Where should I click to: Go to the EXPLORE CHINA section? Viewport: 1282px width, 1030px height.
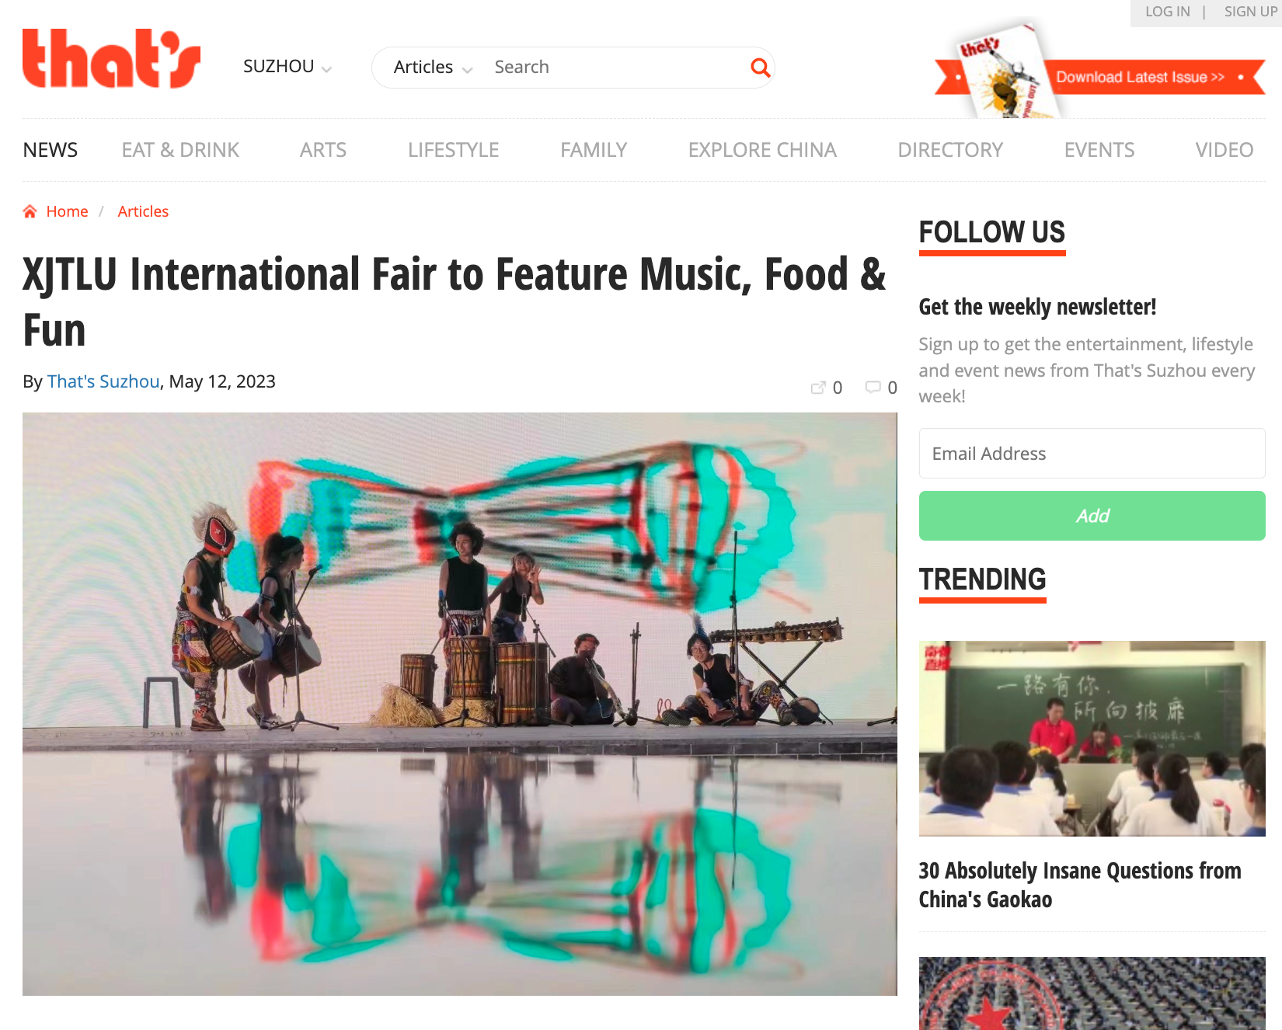(762, 150)
